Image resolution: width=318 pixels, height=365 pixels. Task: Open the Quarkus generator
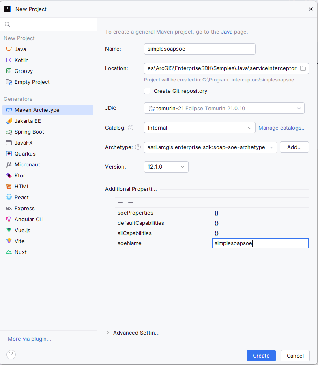(x=48, y=154)
